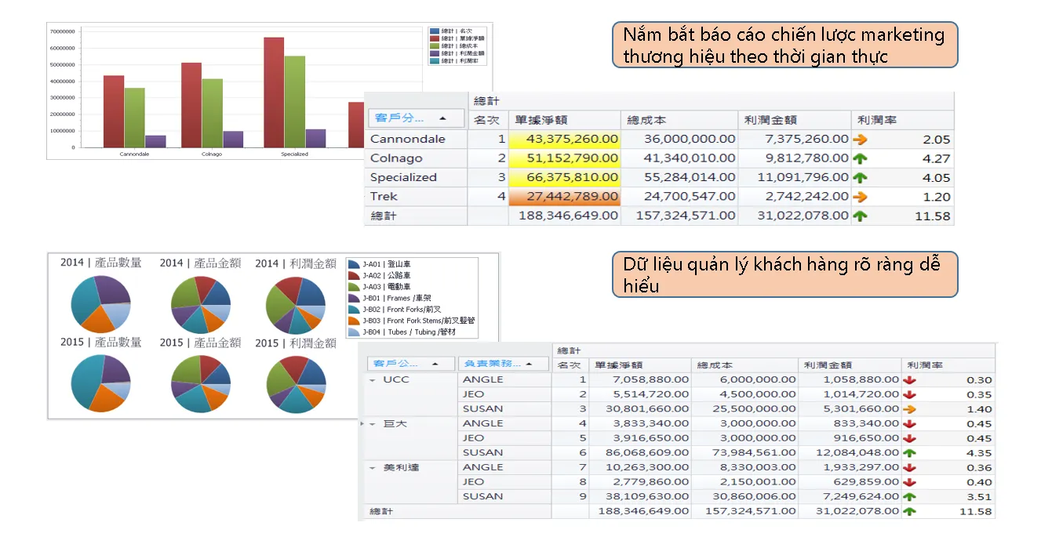
Task: Click 利潤率 column header in upper table
Action: click(x=903, y=120)
